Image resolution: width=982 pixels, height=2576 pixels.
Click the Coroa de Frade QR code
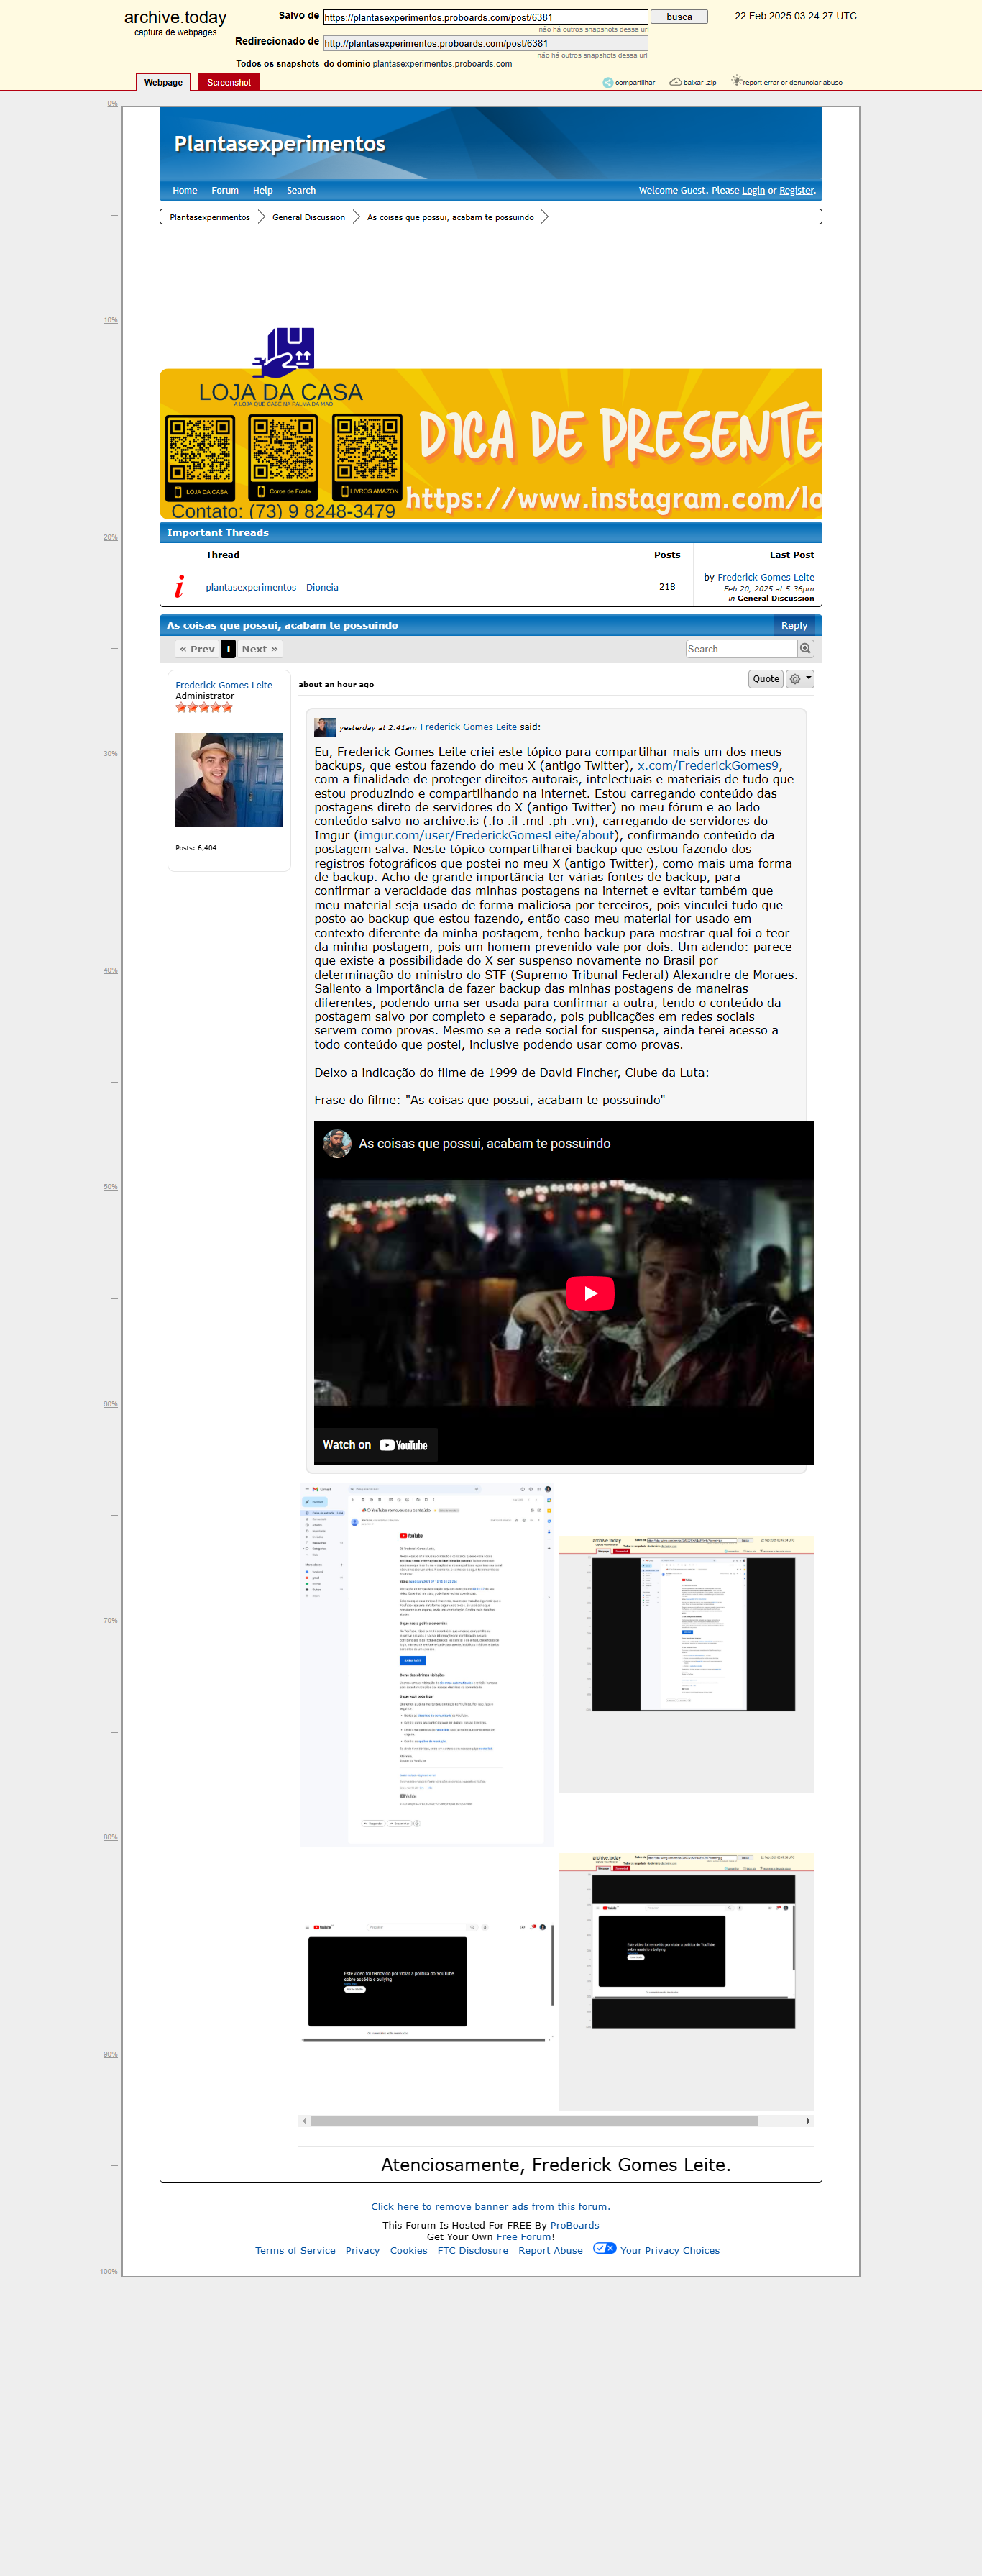point(284,457)
